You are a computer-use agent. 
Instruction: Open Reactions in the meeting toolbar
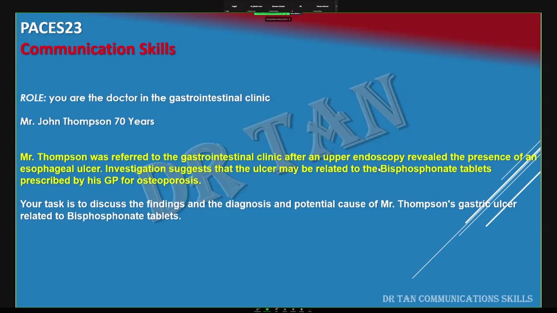[x=293, y=310]
